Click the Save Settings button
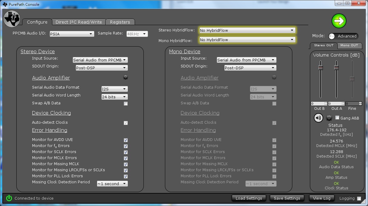 pos(287,198)
